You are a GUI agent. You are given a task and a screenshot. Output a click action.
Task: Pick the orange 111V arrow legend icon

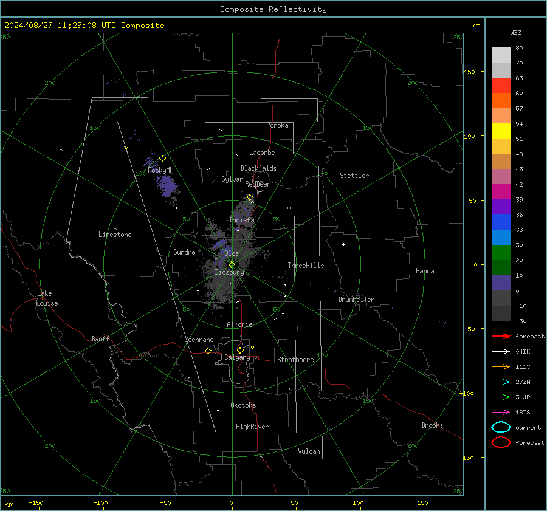[x=501, y=366]
